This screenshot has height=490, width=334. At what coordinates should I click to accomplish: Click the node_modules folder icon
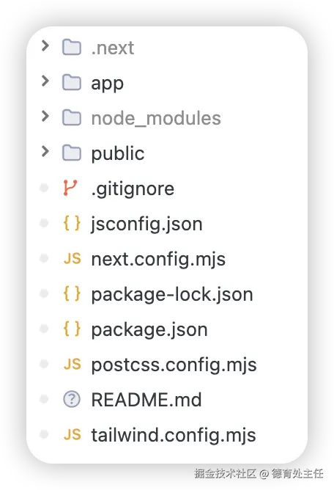pyautogui.click(x=72, y=118)
